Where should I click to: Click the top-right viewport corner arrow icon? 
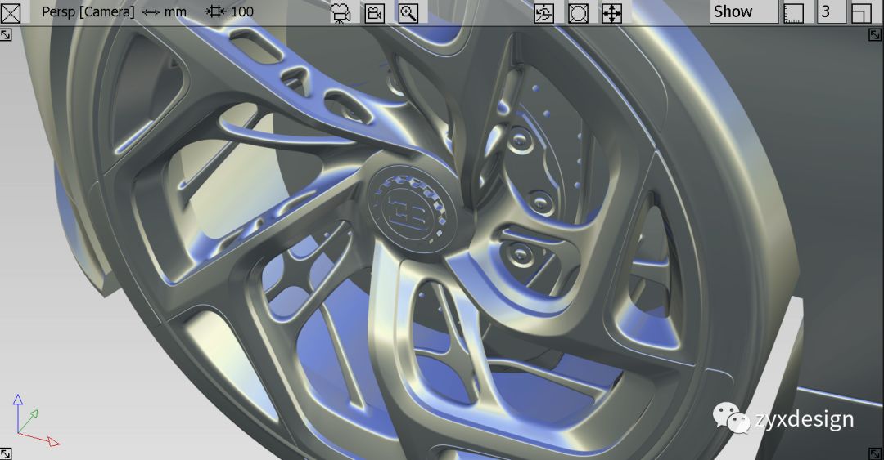pyautogui.click(x=875, y=35)
